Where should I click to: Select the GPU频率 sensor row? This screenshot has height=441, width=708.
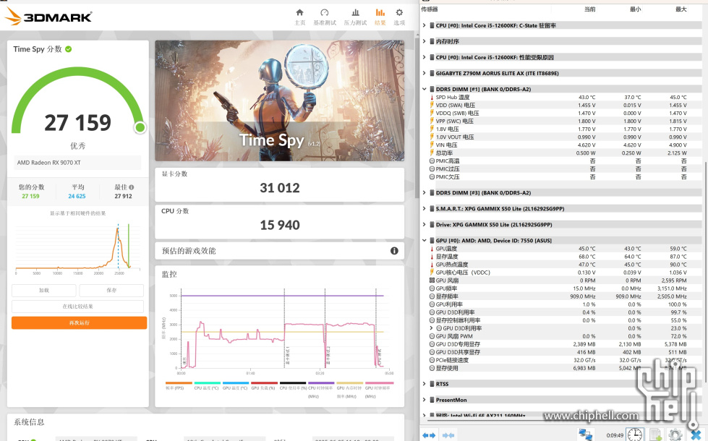[x=560, y=288]
